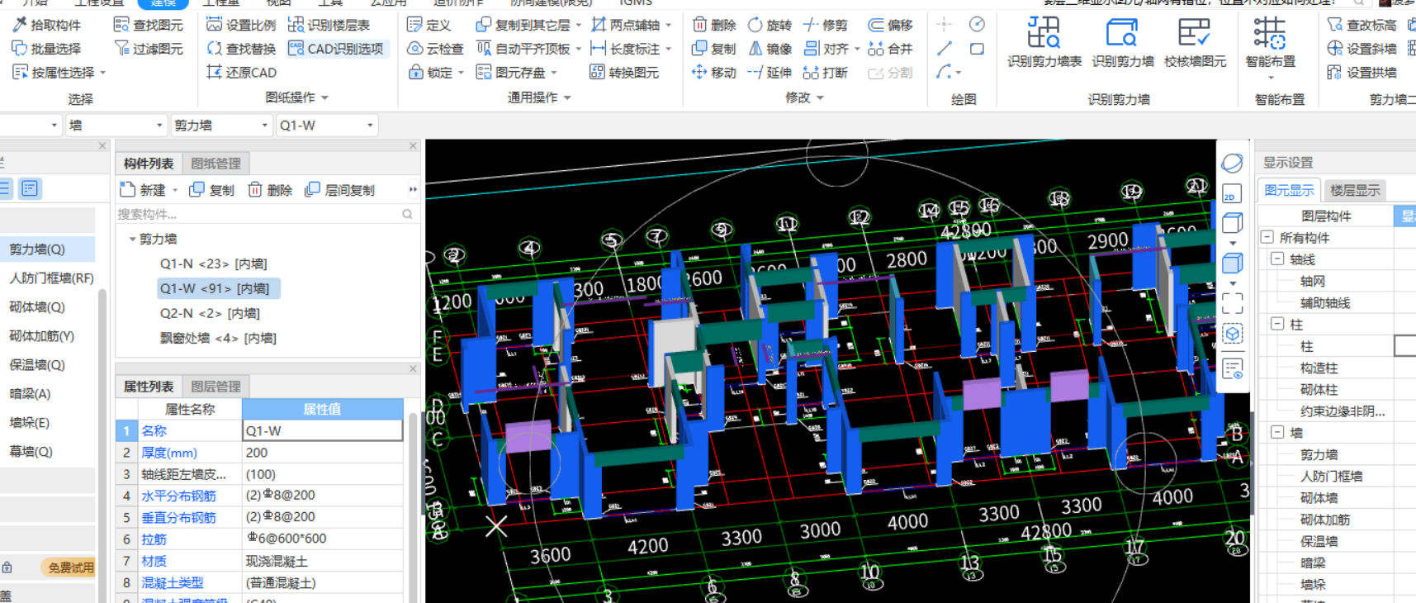The image size is (1416, 603).
Task: Click the 过滤图元 filter element tool
Action: tap(149, 49)
